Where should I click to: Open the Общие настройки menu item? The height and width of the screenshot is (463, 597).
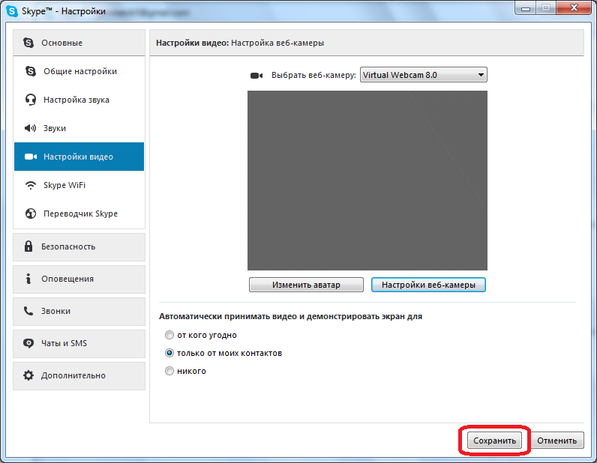click(79, 71)
